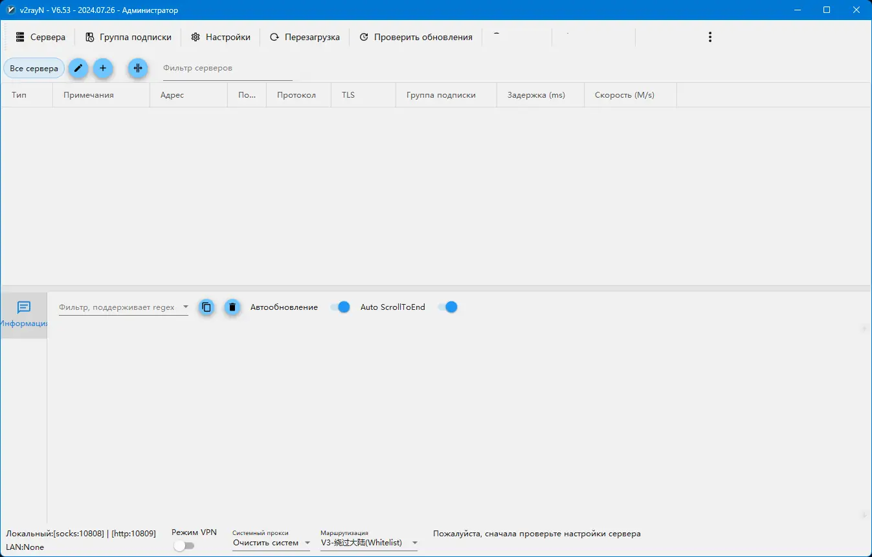Open the Группа подписки menu

point(128,37)
